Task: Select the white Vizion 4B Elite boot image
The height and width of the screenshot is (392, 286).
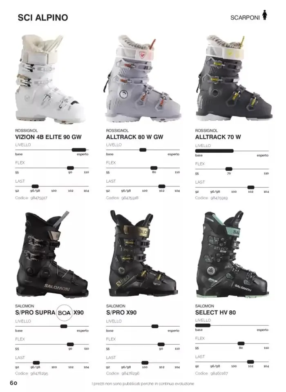Action: pyautogui.click(x=49, y=79)
